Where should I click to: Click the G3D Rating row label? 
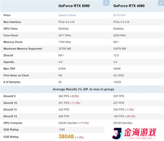(11, 137)
